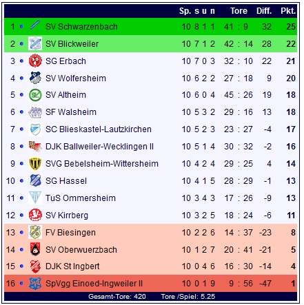Viewport: 304px width, 305px height.
Task: Select the SV Altheim green circle logo
Action: (35, 95)
